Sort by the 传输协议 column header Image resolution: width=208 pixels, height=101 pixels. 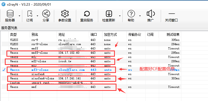tap(136, 34)
